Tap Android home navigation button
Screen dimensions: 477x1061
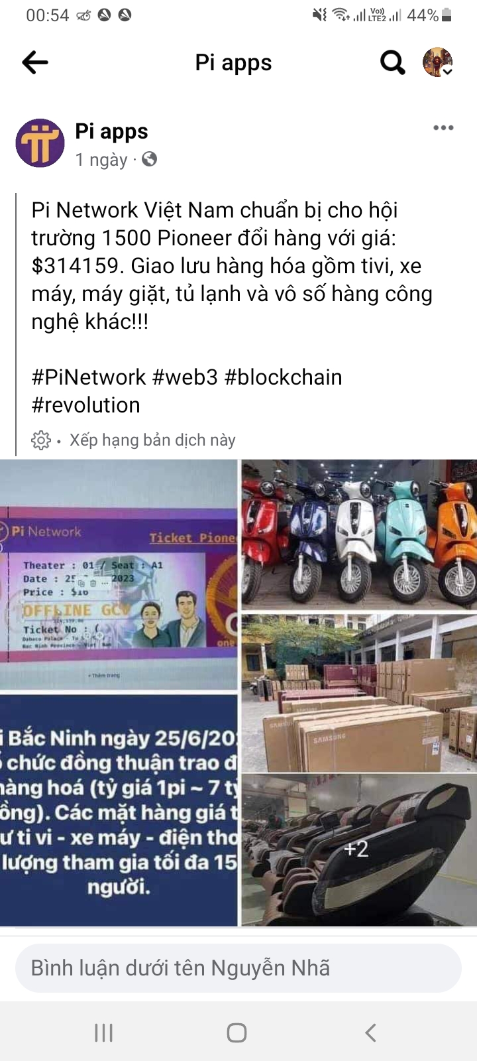(237, 1032)
